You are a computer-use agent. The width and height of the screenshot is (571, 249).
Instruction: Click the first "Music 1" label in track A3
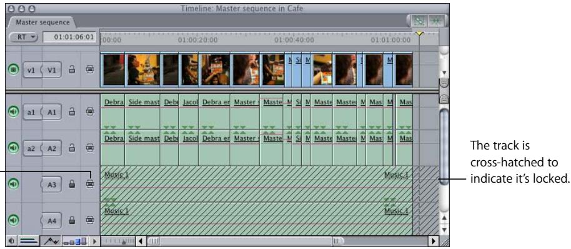[x=117, y=175]
